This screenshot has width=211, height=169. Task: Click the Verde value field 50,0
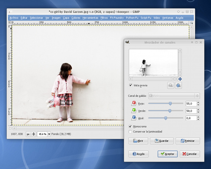point(191,111)
